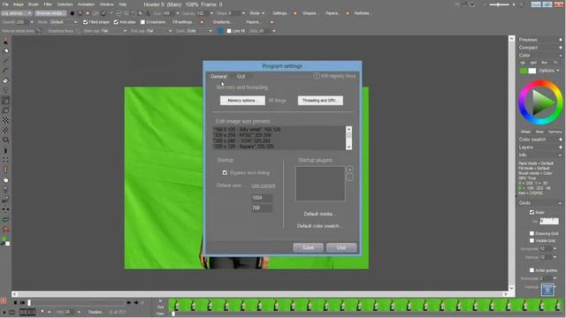Screen dimensions: 566x318
Task: Click the blue color swatch in toolbar
Action: pos(220,31)
